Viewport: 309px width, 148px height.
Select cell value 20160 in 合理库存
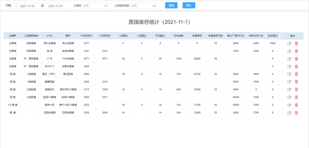(x=197, y=74)
